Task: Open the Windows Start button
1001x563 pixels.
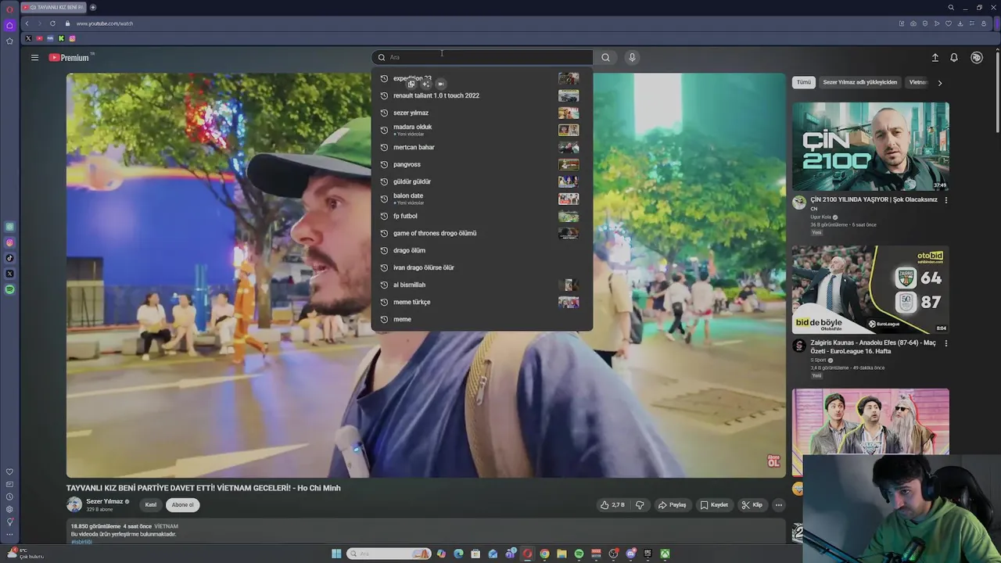Action: [336, 554]
